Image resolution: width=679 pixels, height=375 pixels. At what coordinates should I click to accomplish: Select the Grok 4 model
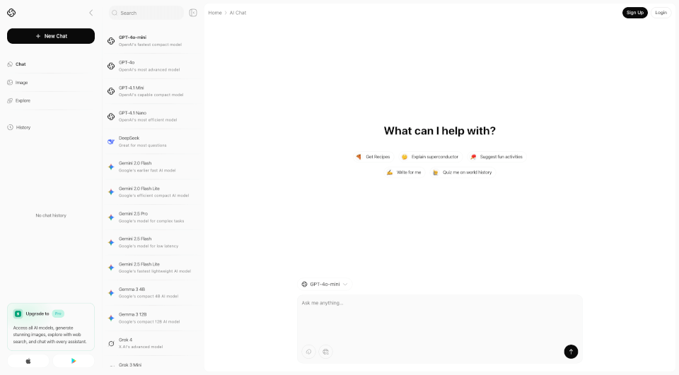(x=152, y=343)
